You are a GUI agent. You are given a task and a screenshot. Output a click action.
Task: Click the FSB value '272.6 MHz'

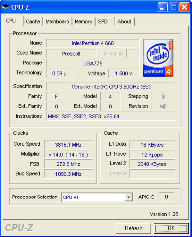69,164
